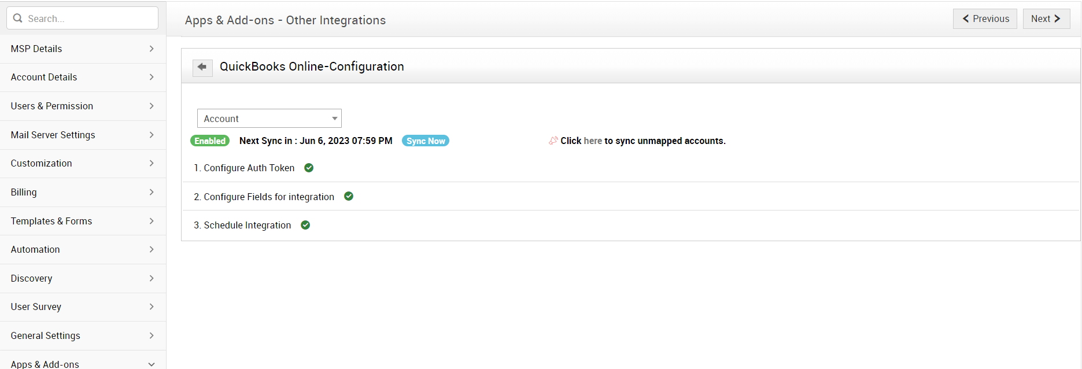Click green checkmark next to Configure Auth Token
1082x369 pixels.
(x=309, y=168)
